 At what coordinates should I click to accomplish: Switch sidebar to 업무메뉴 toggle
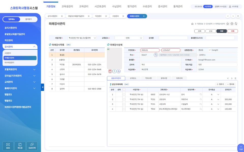point(11,19)
